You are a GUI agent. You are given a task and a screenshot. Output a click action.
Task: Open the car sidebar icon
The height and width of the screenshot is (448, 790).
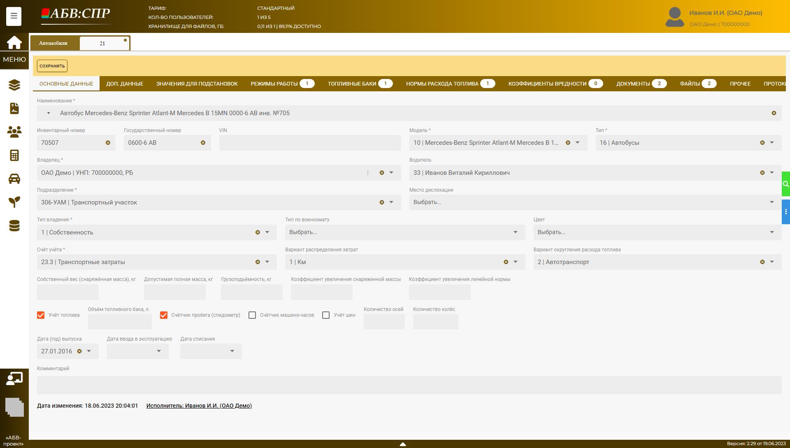coord(14,179)
